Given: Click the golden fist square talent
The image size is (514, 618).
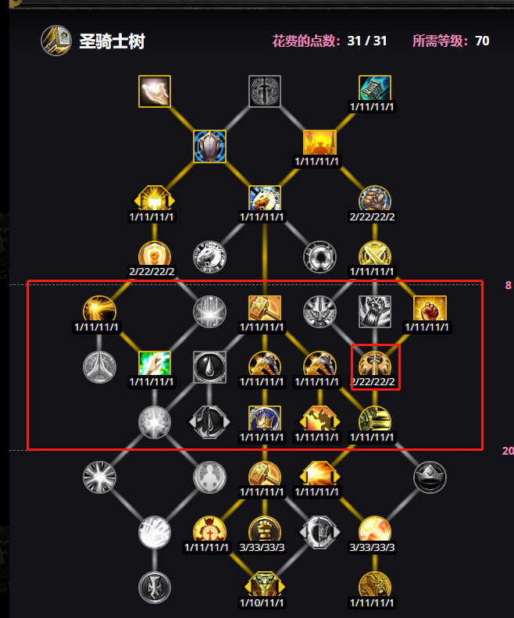Looking at the screenshot, I should point(430,309).
